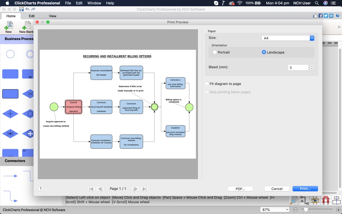Go to first page in preview
Viewport: 342px width, 214px height.
(91, 189)
